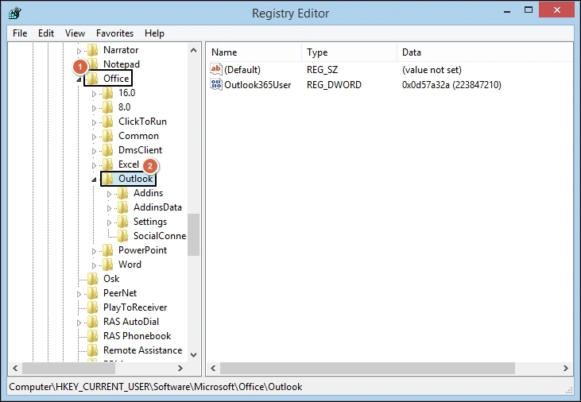Select the (Default) value name
Image resolution: width=581 pixels, height=402 pixels.
[x=242, y=70]
